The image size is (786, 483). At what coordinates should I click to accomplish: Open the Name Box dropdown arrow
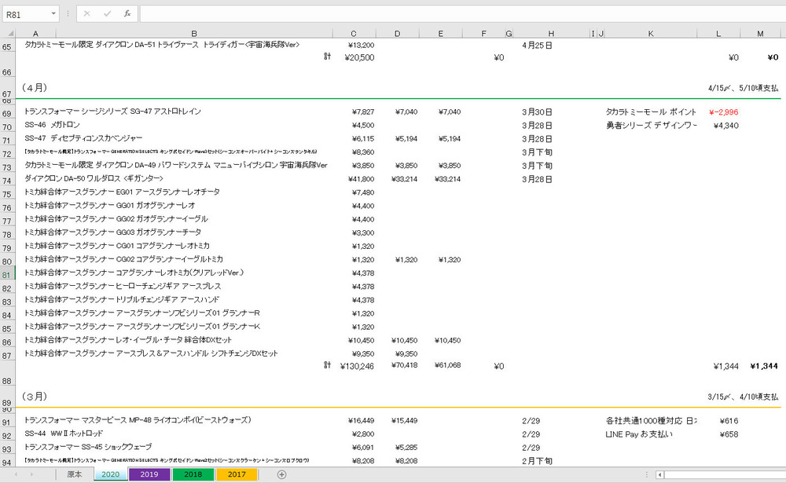(x=53, y=13)
